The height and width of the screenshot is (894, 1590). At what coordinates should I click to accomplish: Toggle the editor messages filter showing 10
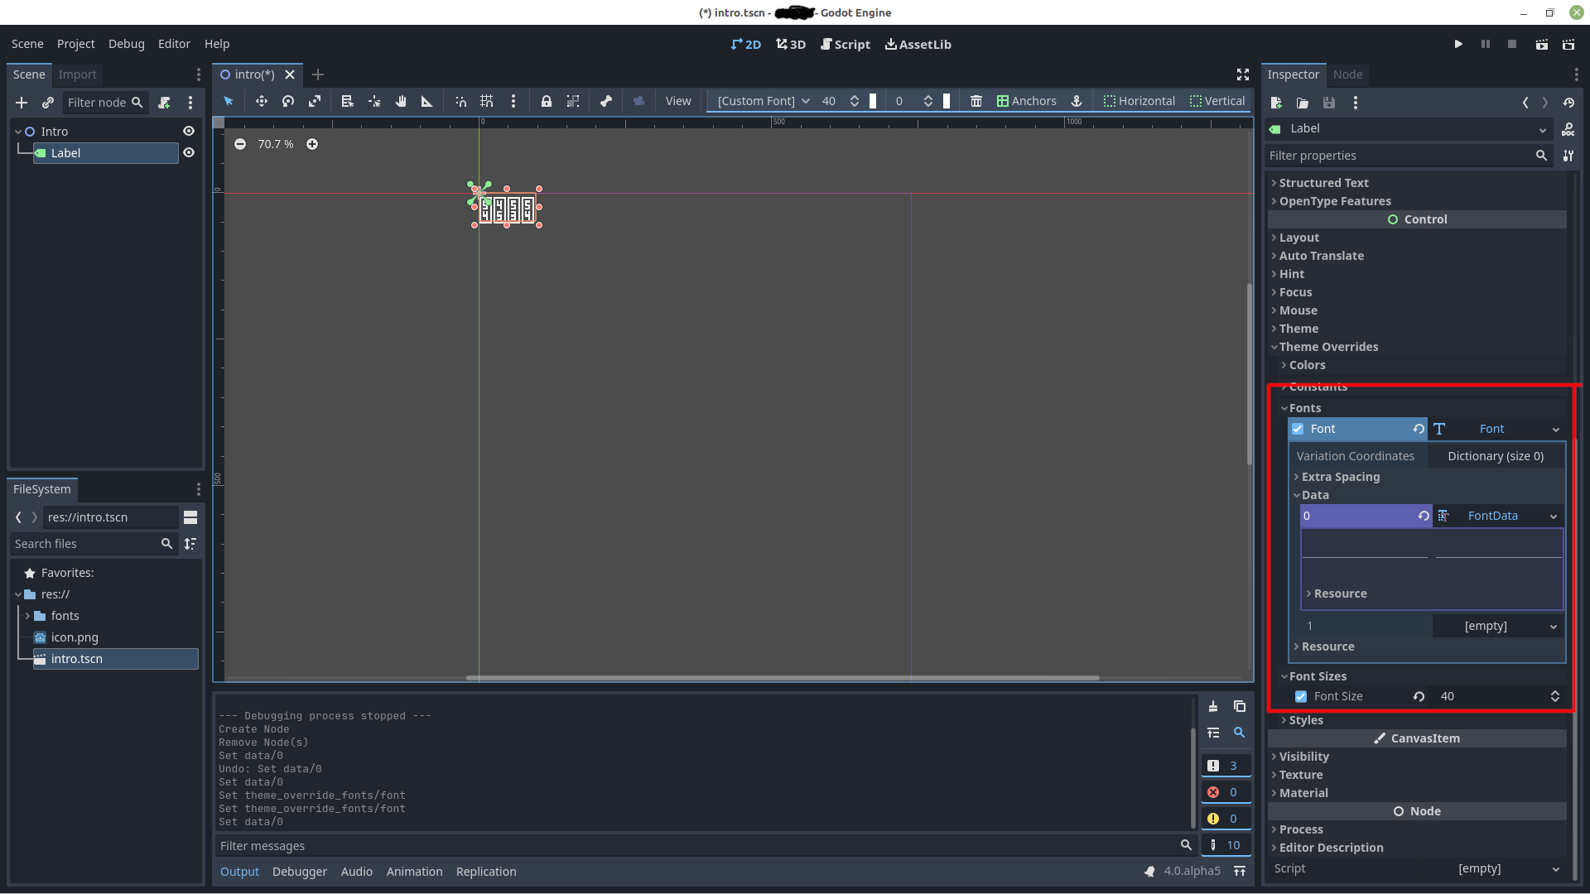[x=1225, y=845]
